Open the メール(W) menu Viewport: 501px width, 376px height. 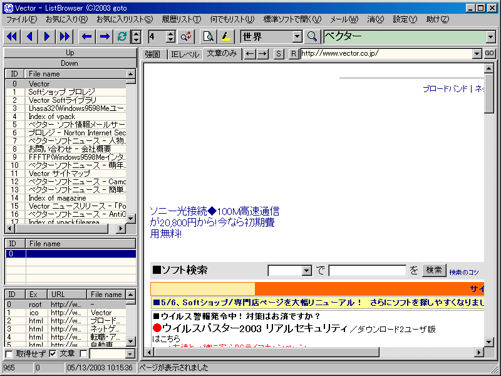coord(344,19)
